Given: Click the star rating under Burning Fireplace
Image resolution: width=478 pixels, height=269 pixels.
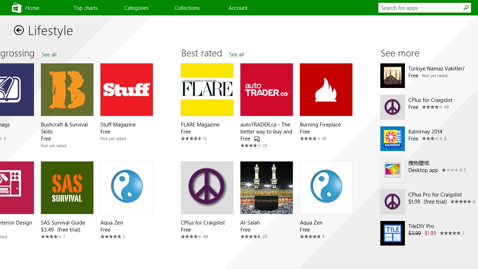Looking at the screenshot, I should [x=310, y=139].
